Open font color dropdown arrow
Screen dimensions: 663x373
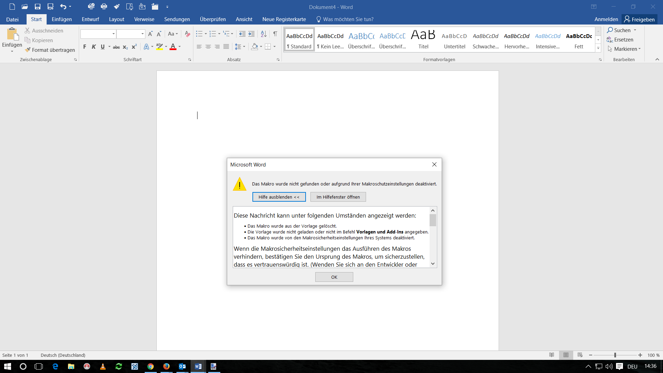(180, 47)
